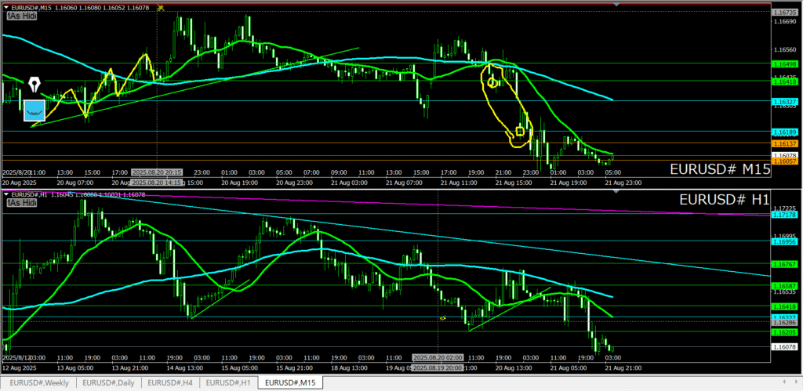
Task: Toggle the 'As Hid' button on H1 chart
Action: (22, 202)
